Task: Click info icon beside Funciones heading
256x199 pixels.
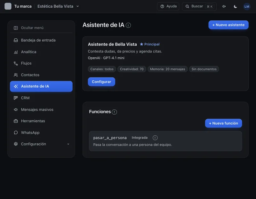Action: point(114,112)
